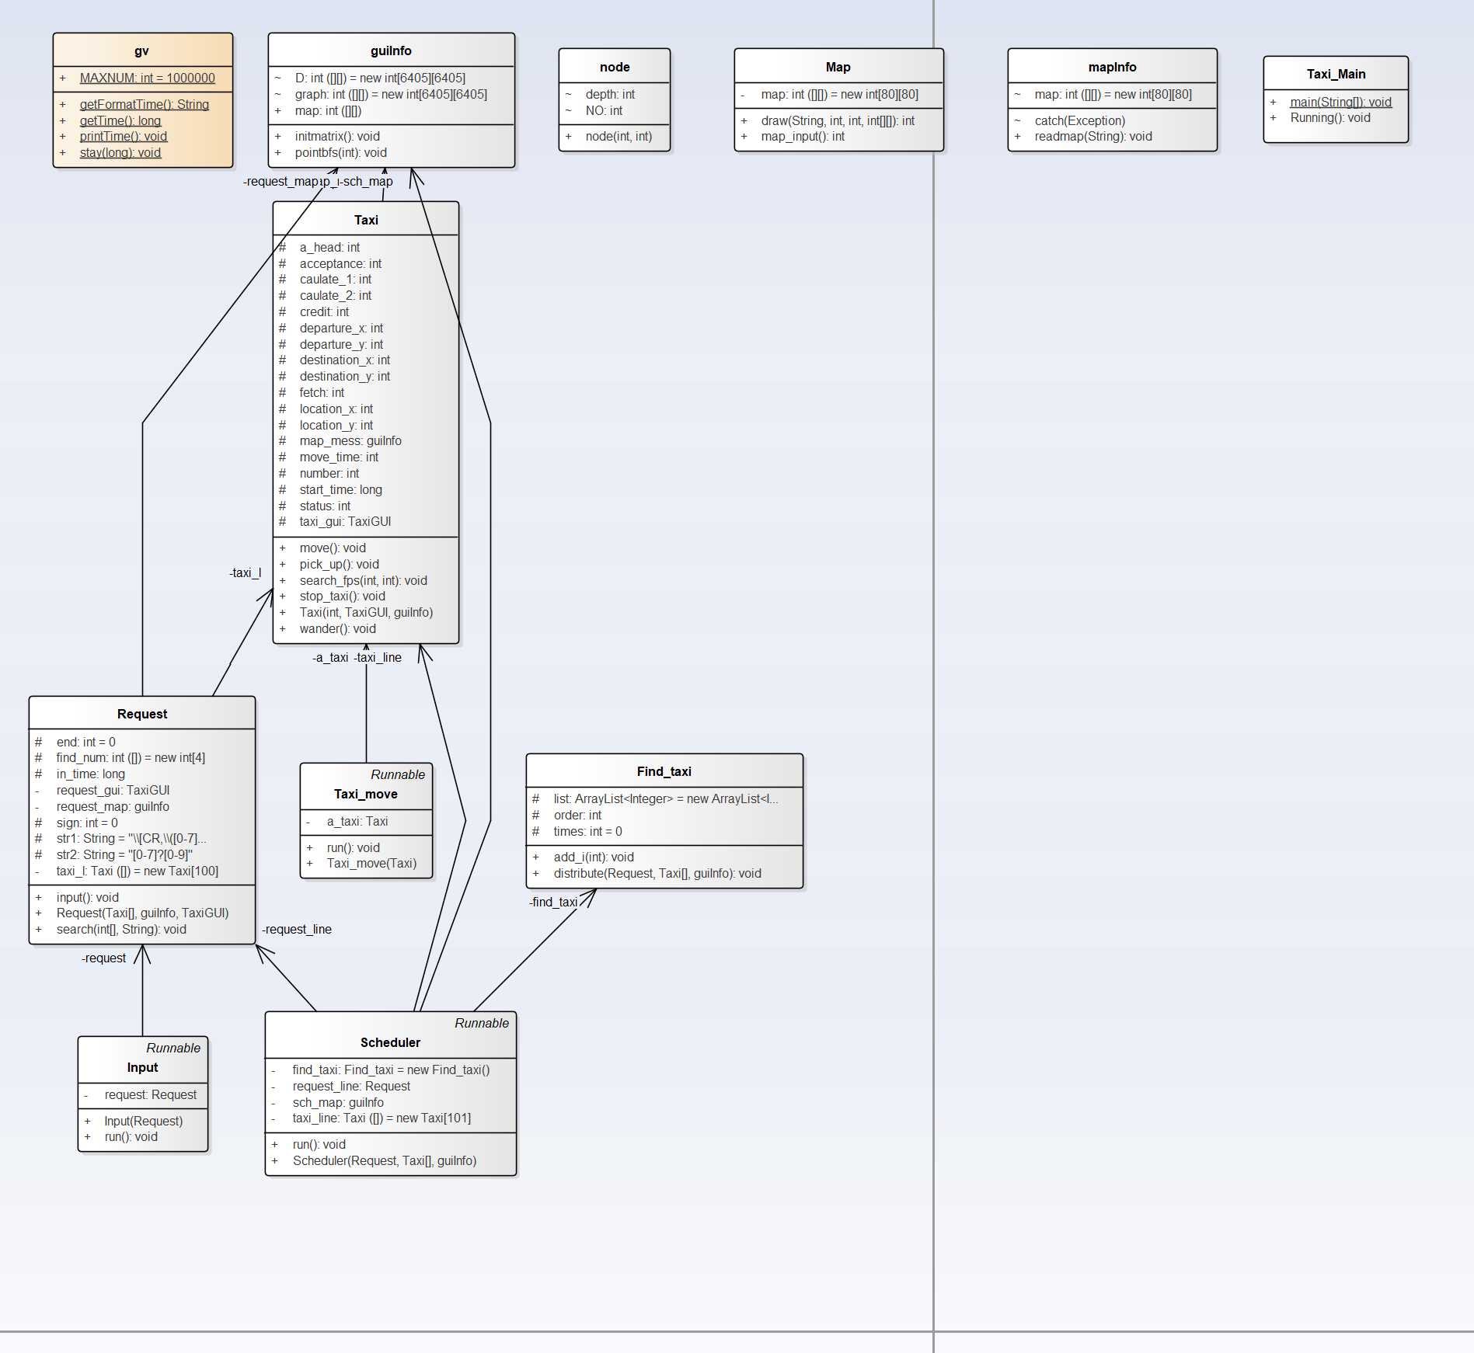Select the Taxi_Main class header
This screenshot has width=1474, height=1353.
click(x=1336, y=74)
